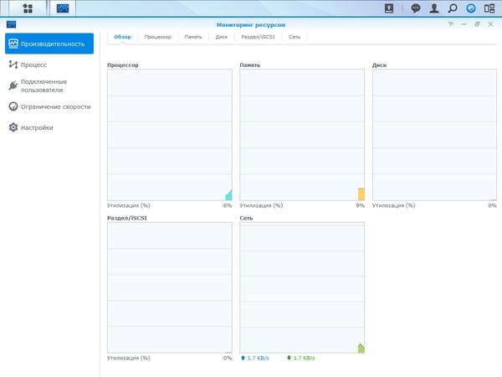Close the Мониторинг ресурсов window
502x377 pixels.
tap(490, 24)
